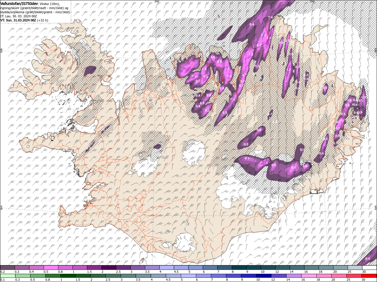
Task: Pick the crimson 25 swatch, lower scale
Action: coord(353,276)
